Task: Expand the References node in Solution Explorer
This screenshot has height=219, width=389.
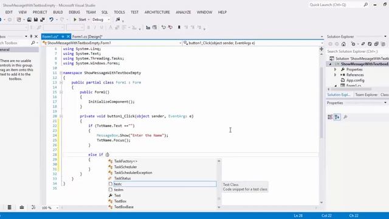Action: 335,75
